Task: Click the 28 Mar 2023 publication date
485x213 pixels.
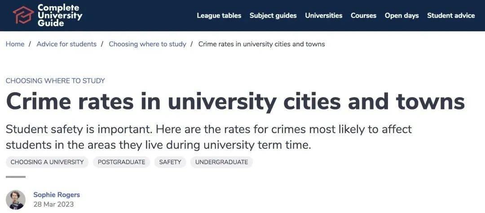Action: point(53,204)
